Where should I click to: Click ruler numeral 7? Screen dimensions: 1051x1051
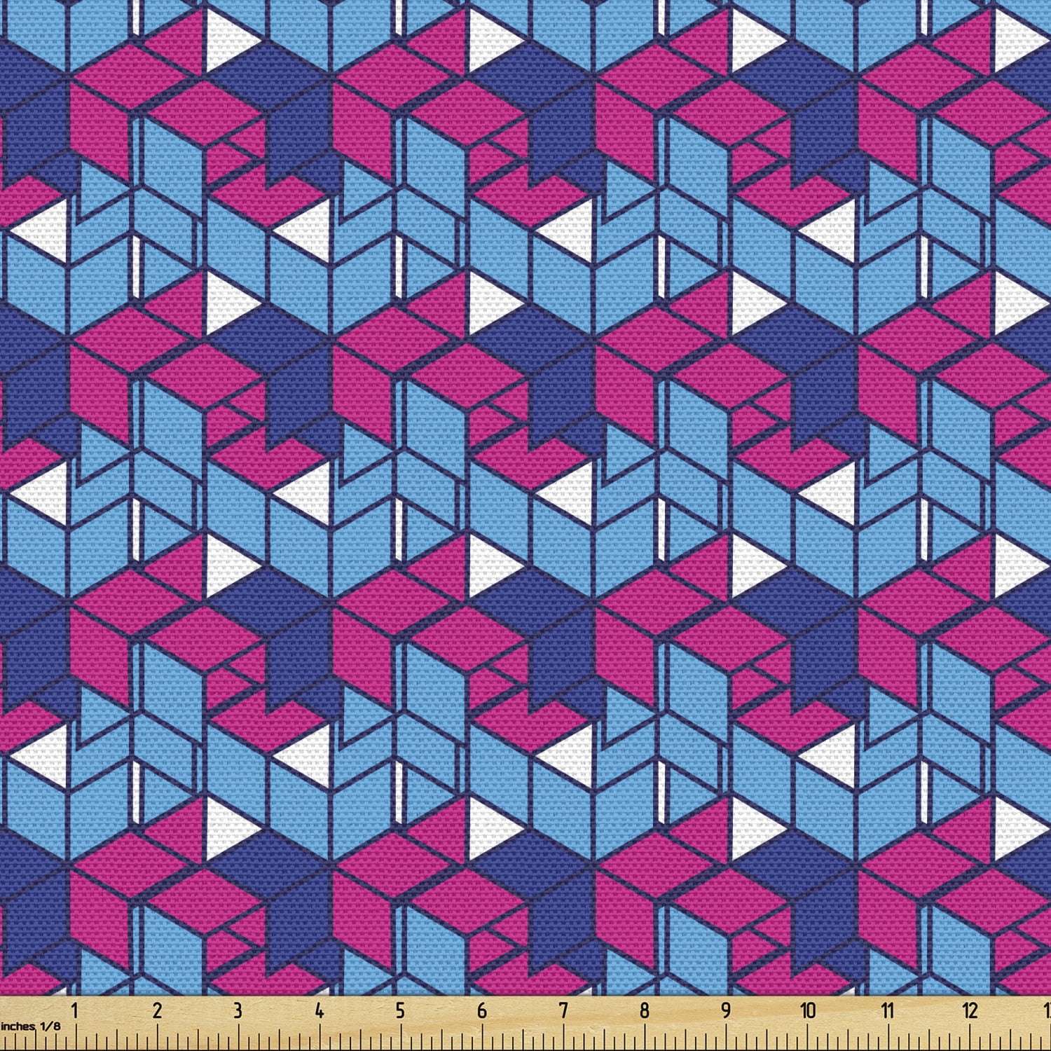point(563,1010)
